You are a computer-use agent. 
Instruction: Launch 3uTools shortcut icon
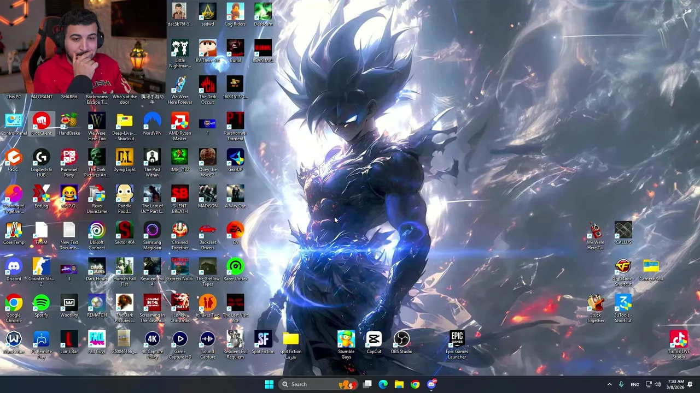pos(623,309)
